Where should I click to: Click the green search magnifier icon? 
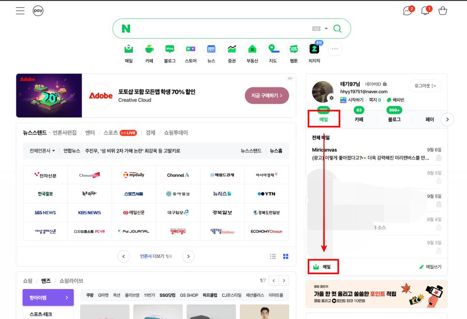pos(337,29)
